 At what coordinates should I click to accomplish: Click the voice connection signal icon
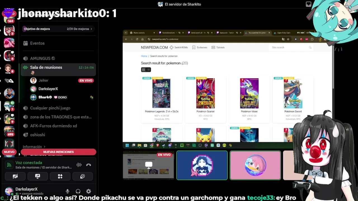click(9, 165)
